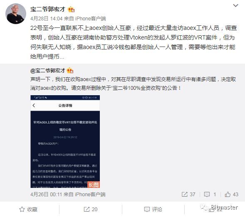Click the star favorite icon
The image size is (245, 217).
point(22,210)
